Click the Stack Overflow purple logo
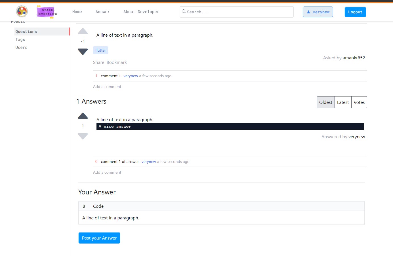The height and width of the screenshot is (256, 393). tap(47, 12)
